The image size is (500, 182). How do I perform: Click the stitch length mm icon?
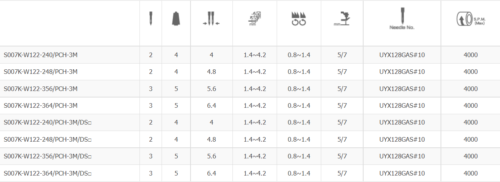tap(255, 19)
